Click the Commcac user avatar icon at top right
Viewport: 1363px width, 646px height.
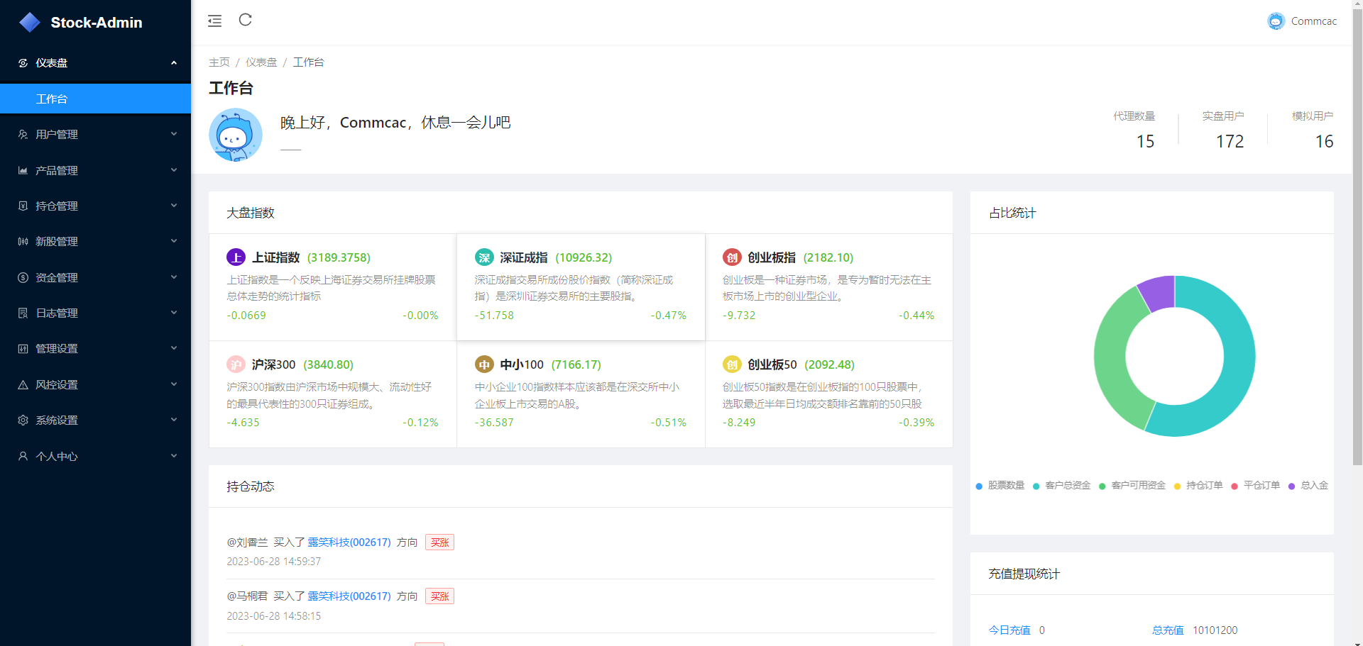coord(1276,21)
